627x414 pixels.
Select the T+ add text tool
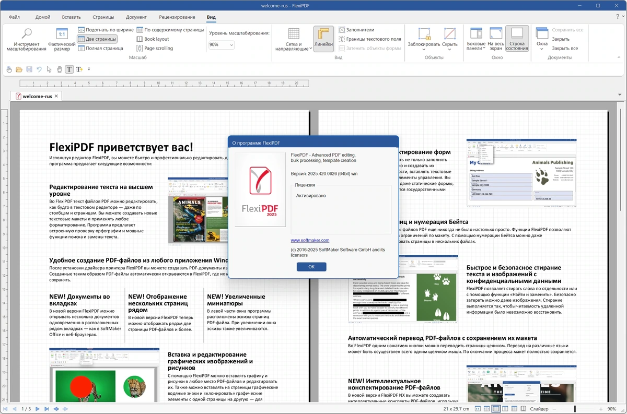(x=79, y=69)
